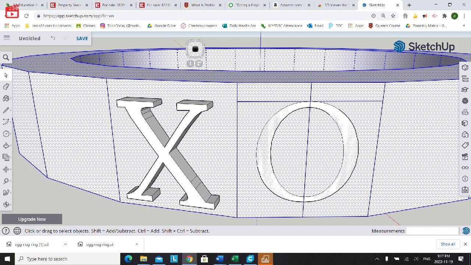This screenshot has height=265, width=471.
Task: Open the Display glasses panel
Action: (465, 168)
